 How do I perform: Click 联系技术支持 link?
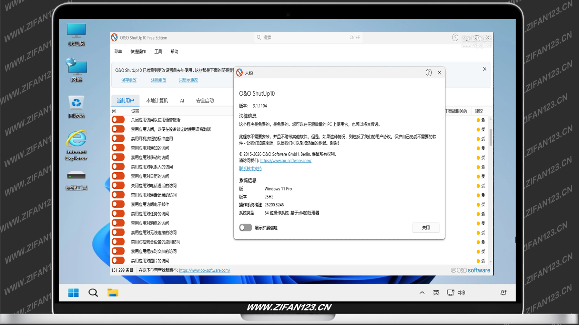(251, 169)
